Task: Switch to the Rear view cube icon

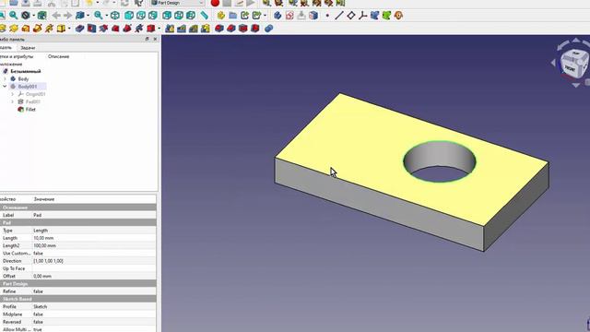Action: pos(167,16)
